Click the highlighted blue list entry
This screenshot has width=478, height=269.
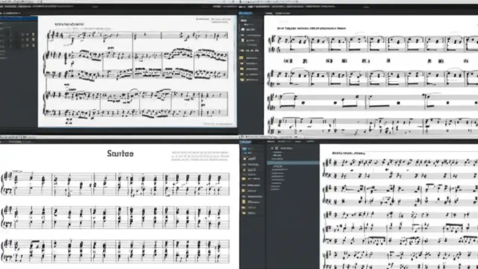[292, 163]
